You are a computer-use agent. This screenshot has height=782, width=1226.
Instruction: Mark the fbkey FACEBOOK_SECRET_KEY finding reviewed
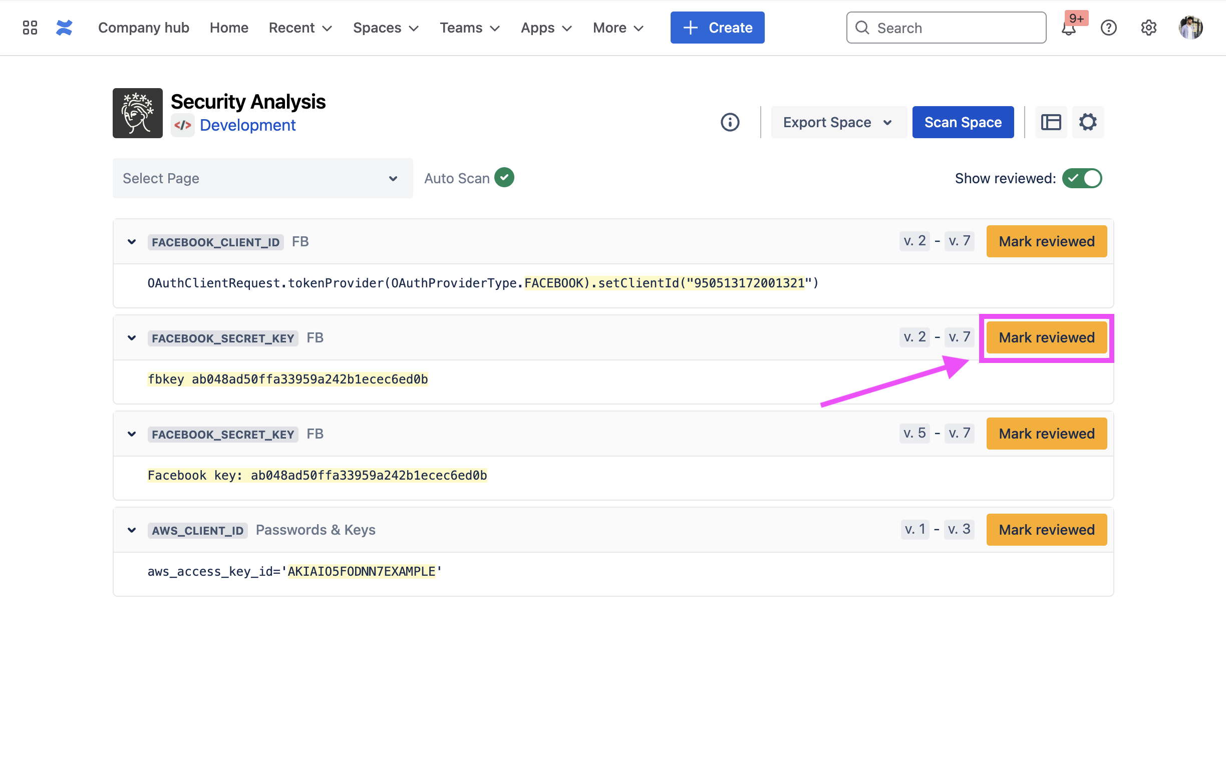pos(1047,337)
